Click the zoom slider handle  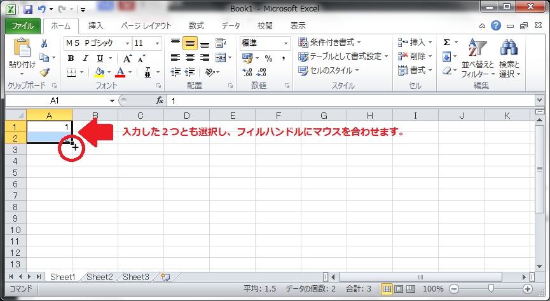click(x=491, y=289)
